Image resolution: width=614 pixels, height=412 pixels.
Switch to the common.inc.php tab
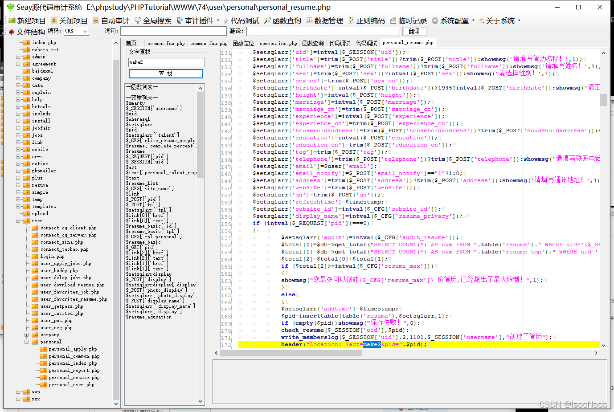click(278, 43)
